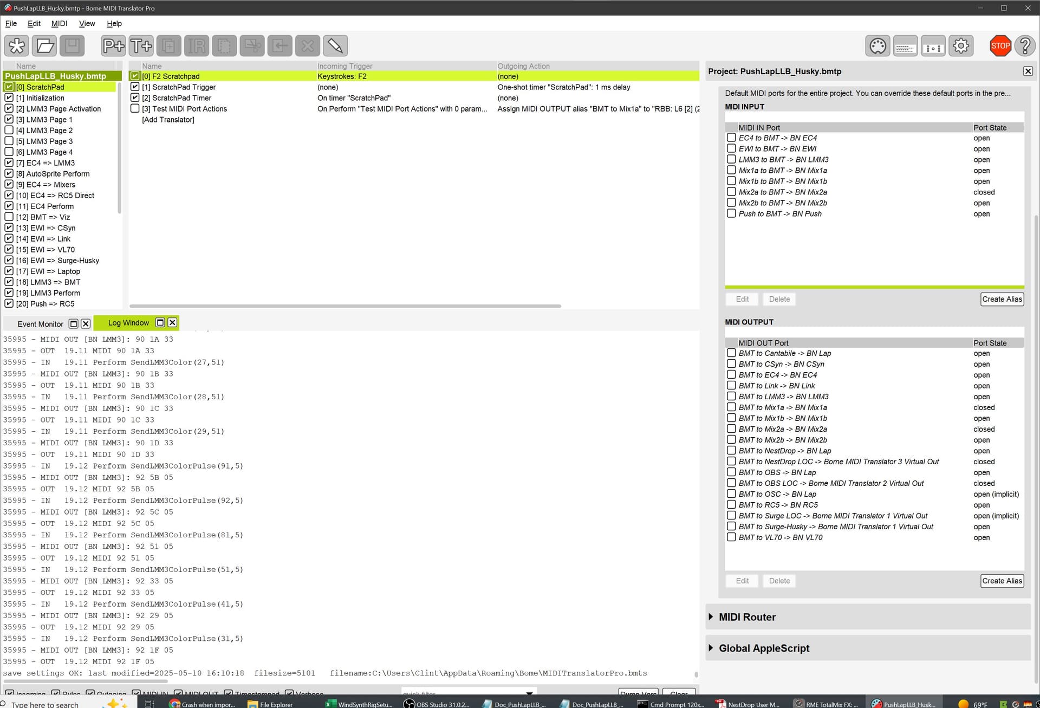Undock the Event Monitor window icon

point(74,324)
